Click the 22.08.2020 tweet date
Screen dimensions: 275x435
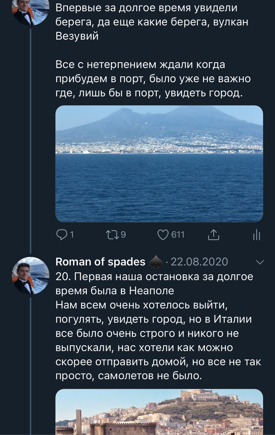[x=200, y=262]
